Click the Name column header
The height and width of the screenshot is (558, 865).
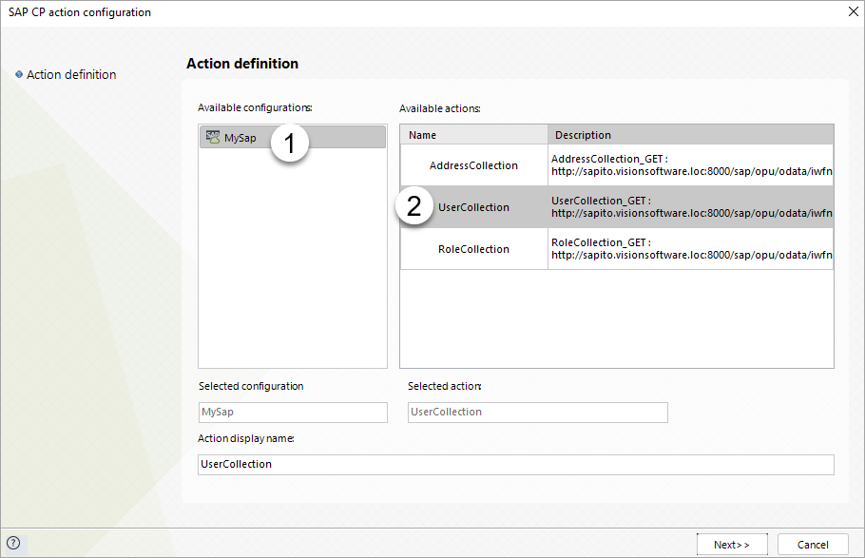[x=473, y=135]
